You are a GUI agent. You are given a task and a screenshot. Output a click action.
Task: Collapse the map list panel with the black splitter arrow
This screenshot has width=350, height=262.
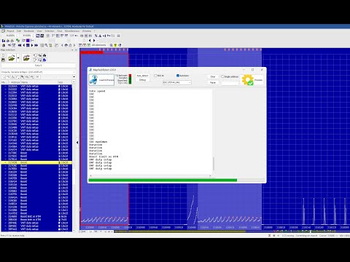pyautogui.click(x=77, y=143)
